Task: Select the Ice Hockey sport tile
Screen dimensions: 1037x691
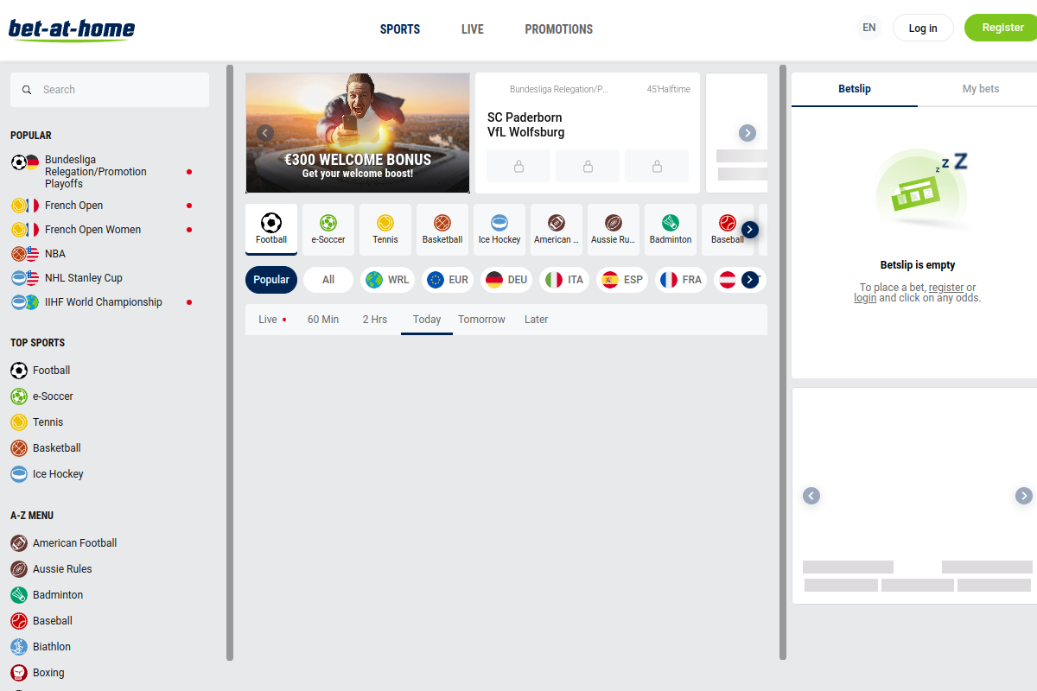Action: point(499,230)
